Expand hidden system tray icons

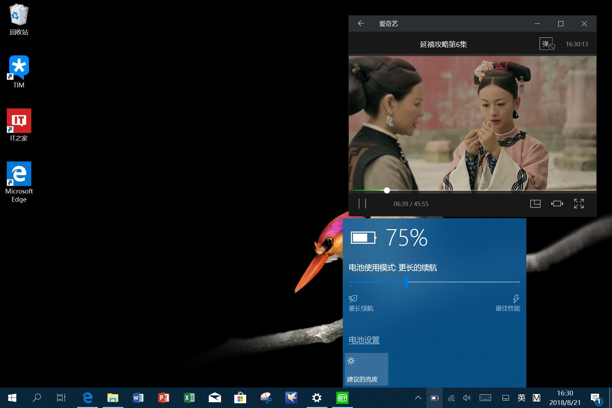[418, 398]
